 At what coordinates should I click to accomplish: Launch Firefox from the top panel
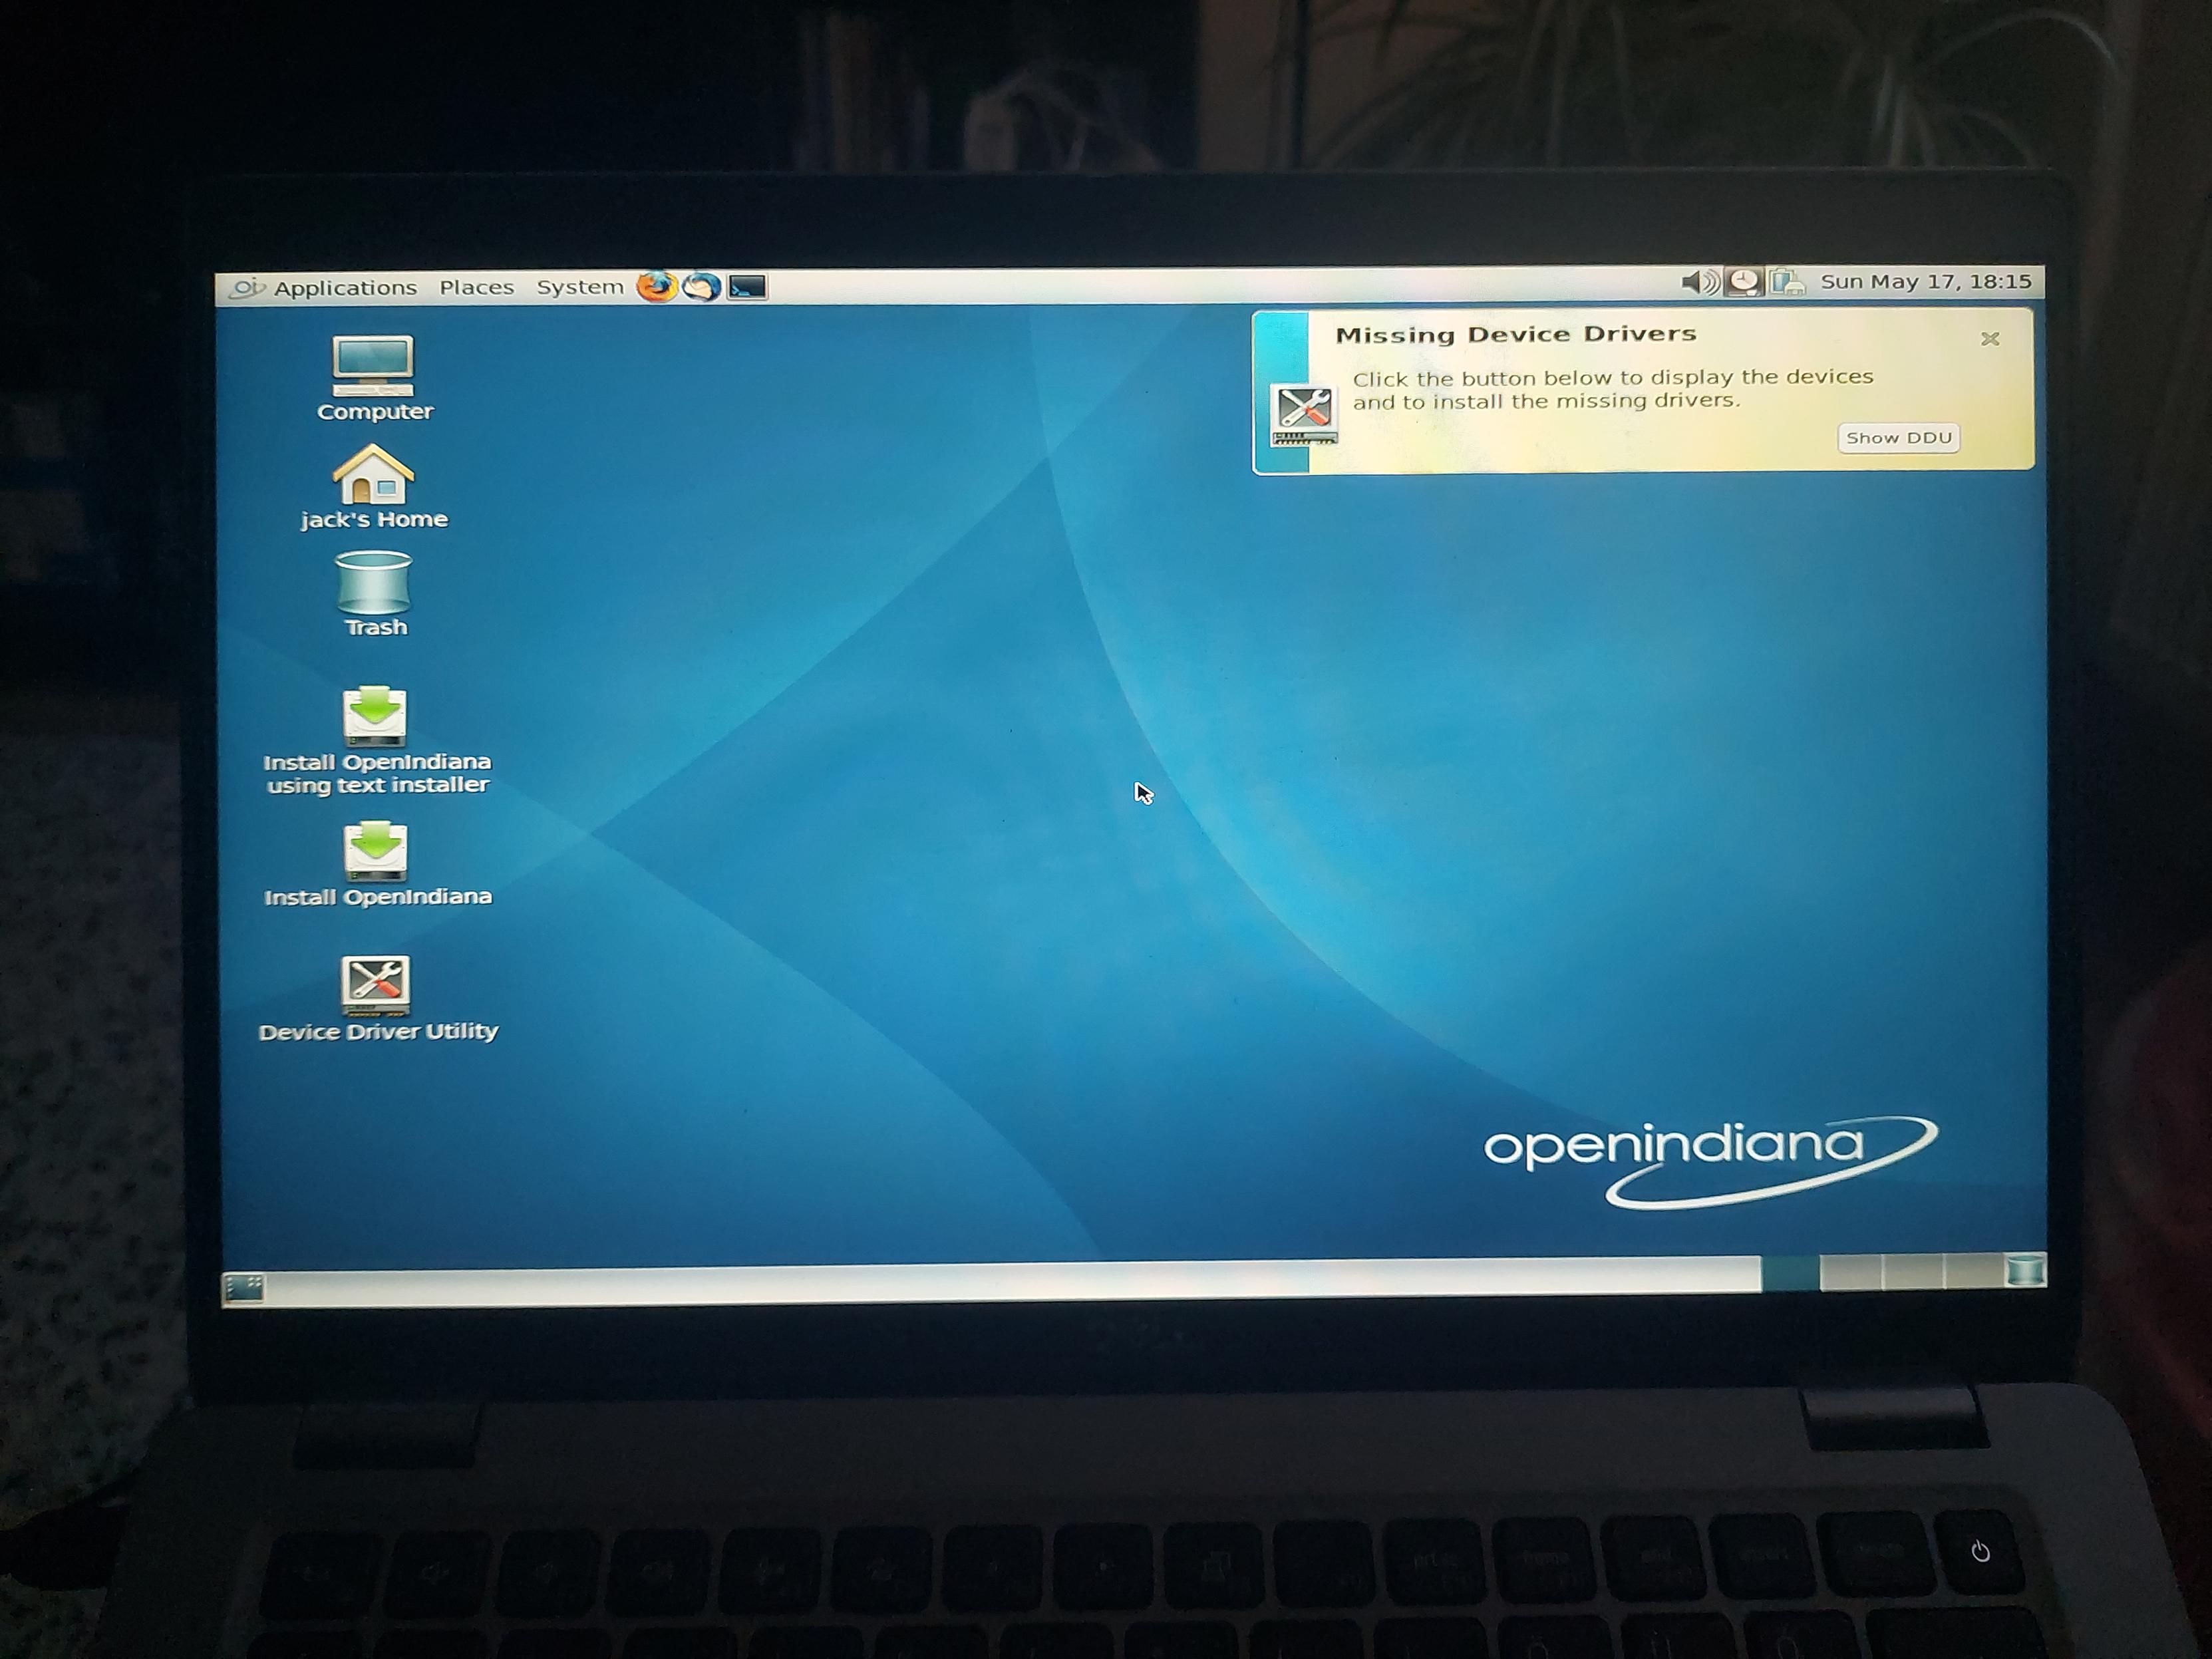click(656, 287)
